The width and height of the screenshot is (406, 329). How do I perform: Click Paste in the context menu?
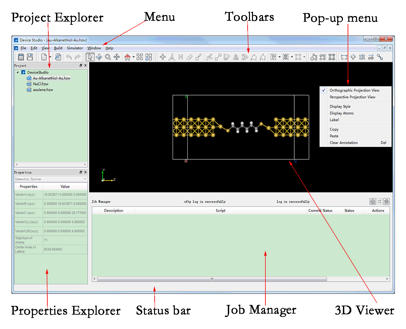click(334, 136)
